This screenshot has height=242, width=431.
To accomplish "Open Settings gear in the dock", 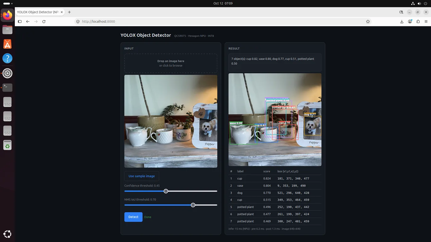I will pyautogui.click(x=7, y=73).
